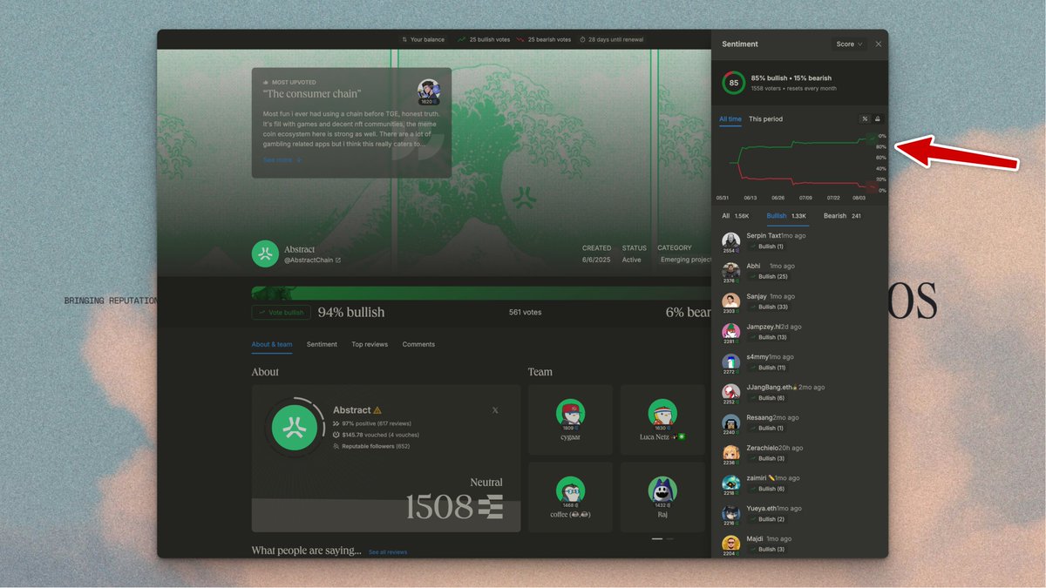Toggle percent view on the sentiment chart

point(865,119)
